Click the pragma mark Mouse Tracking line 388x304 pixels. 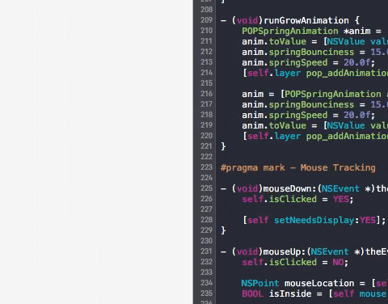coord(298,167)
